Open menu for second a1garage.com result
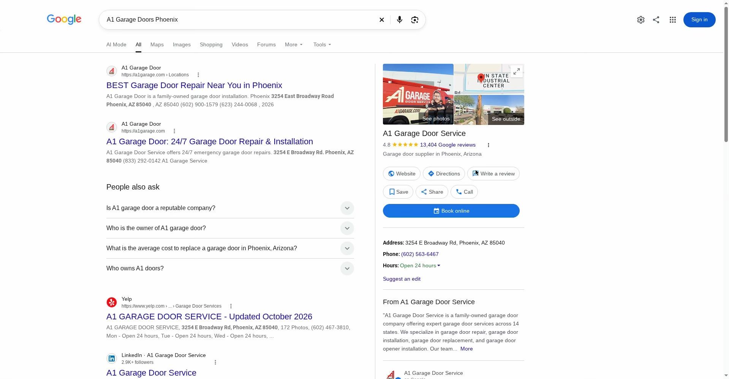Screen dimensions: 729x379 174,131
